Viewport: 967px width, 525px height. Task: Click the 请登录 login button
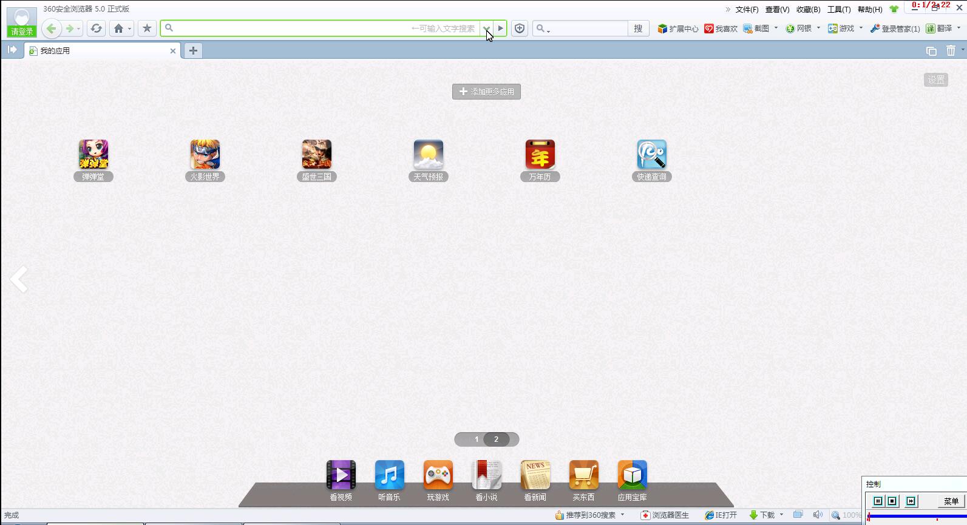[22, 32]
